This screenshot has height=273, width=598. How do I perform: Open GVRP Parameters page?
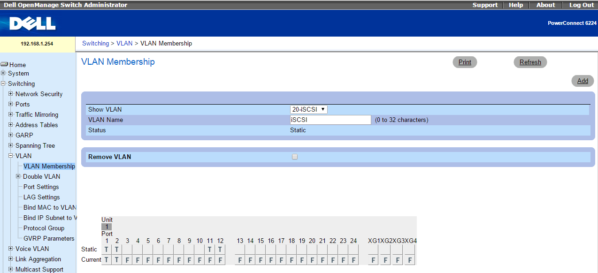49,238
